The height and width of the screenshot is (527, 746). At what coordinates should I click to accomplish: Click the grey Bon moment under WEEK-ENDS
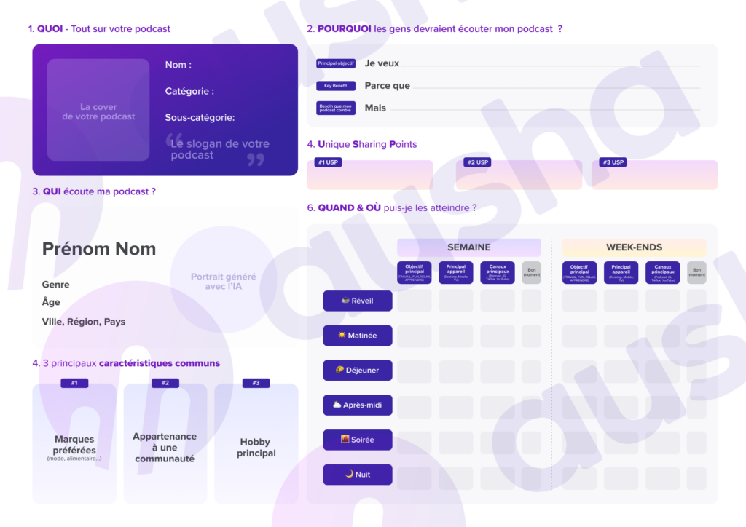point(696,273)
